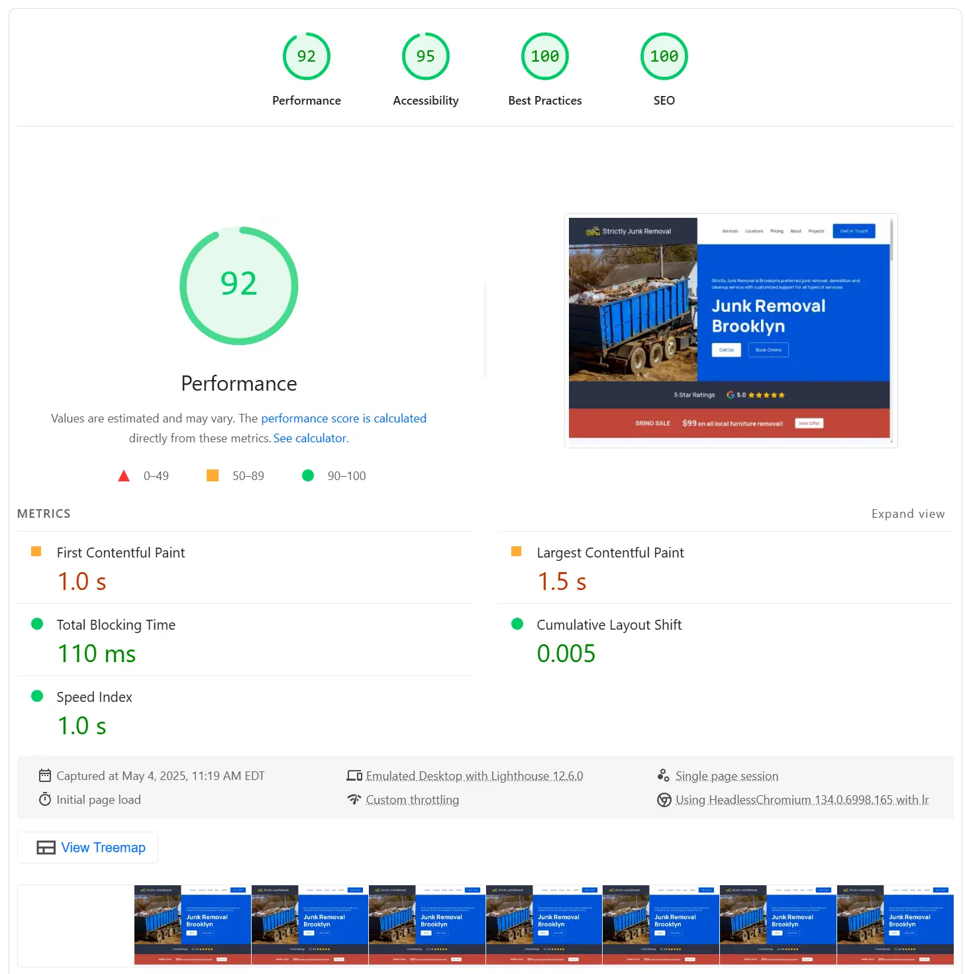Click the First Contentful Paint metric title
The image size is (965, 974).
[121, 553]
